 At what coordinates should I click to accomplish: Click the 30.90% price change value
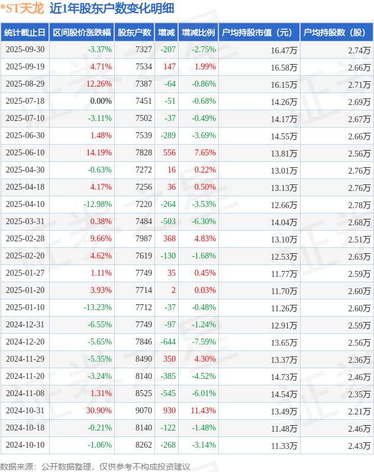pos(99,411)
